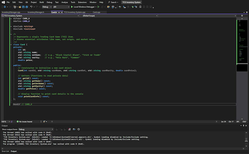Open the Extensions menu

(x=82, y=2)
